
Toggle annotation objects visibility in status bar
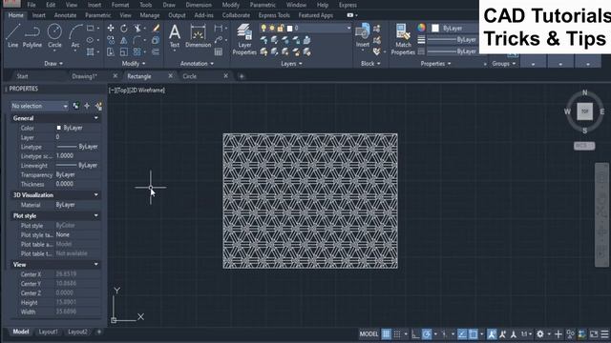(492, 334)
